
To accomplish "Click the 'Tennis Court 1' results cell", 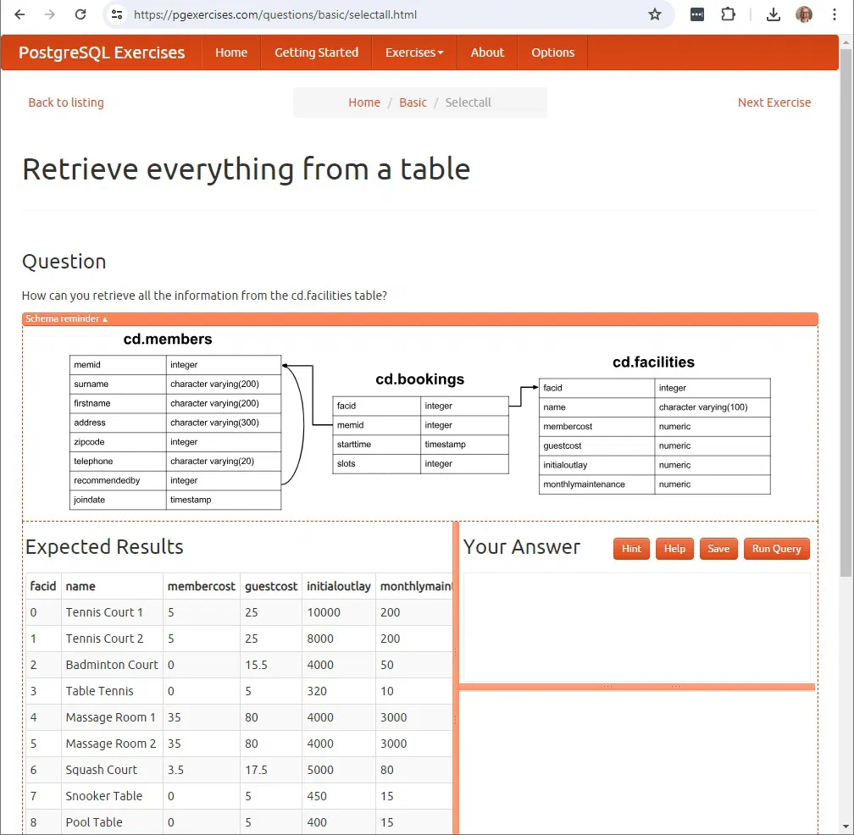I will tap(112, 612).
